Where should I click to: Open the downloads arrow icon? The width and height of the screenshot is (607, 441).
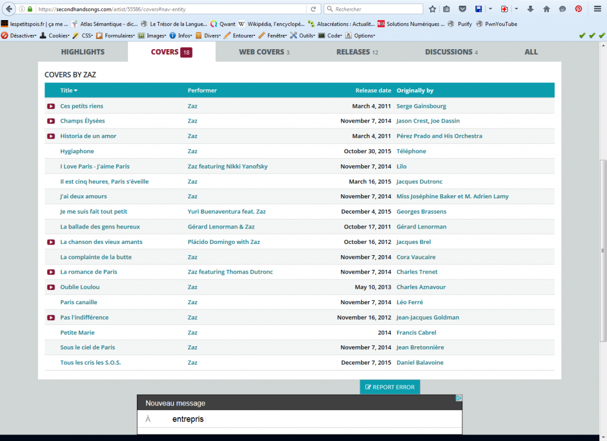(531, 9)
